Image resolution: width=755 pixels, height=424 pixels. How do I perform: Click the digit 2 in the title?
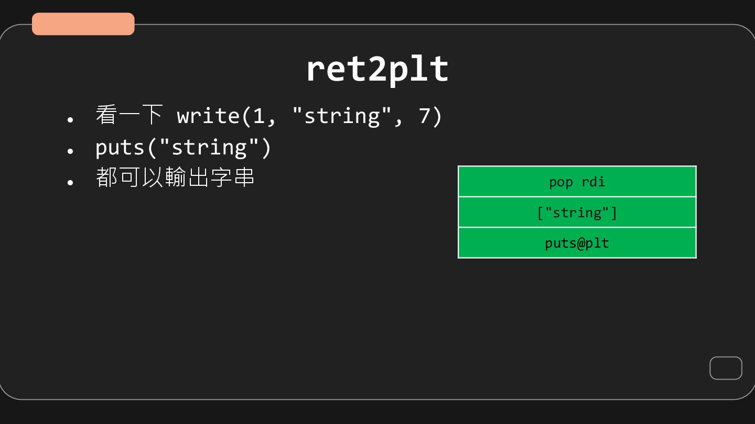pos(377,69)
